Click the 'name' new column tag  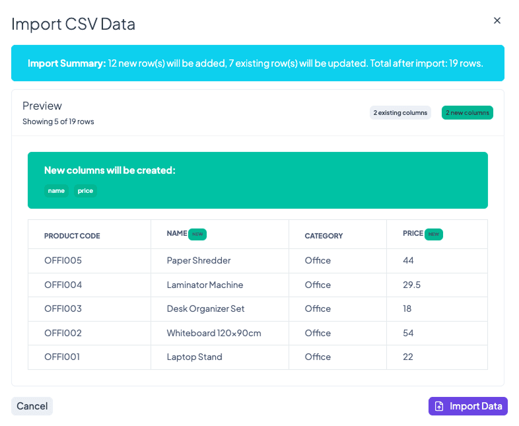point(56,191)
